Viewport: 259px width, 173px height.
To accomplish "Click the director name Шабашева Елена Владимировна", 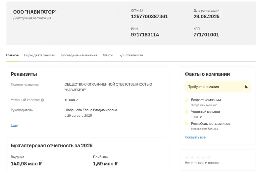I will pyautogui.click(x=91, y=110).
